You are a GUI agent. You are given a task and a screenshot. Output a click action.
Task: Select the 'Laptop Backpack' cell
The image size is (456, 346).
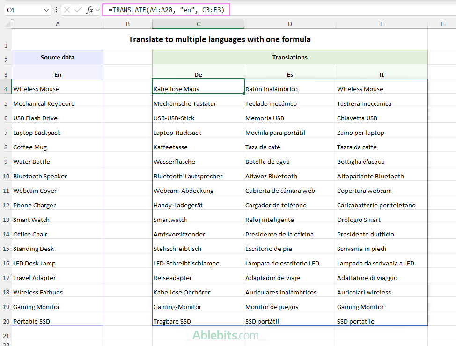pos(58,130)
